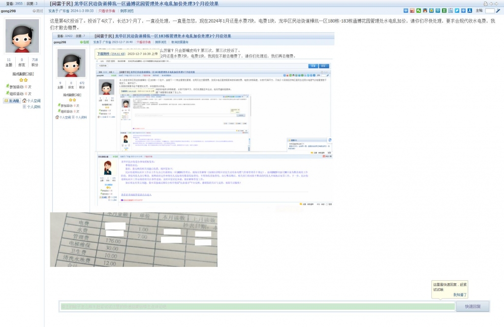Image resolution: width=504 pixels, height=327 pixels.
Task: Click the quick reply text field
Action: pyautogui.click(x=256, y=306)
